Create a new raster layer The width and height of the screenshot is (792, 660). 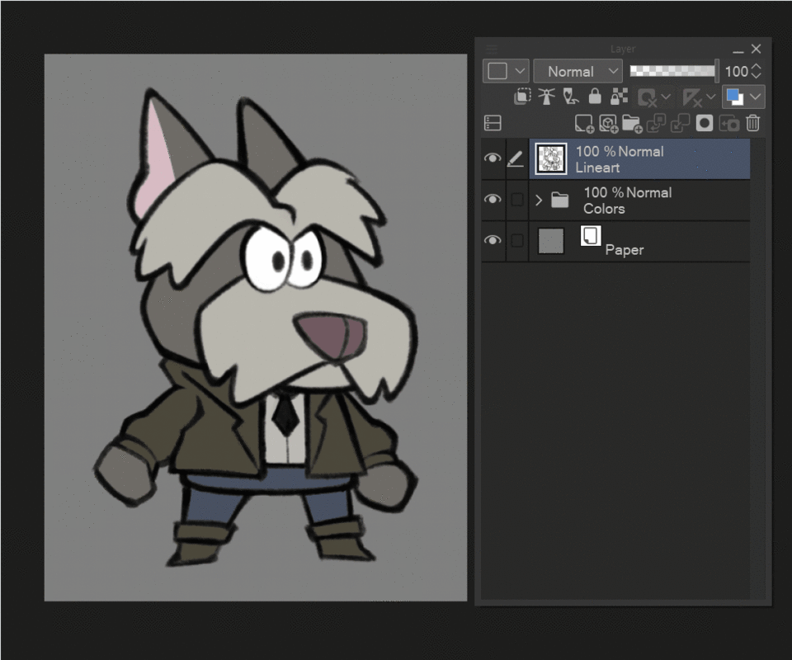(x=584, y=124)
